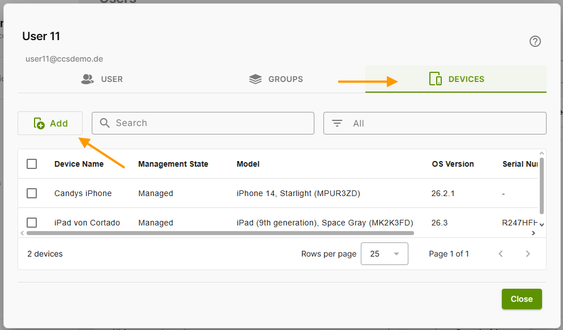Click the R247HFH serial number cell
Image resolution: width=563 pixels, height=330 pixels.
[519, 223]
